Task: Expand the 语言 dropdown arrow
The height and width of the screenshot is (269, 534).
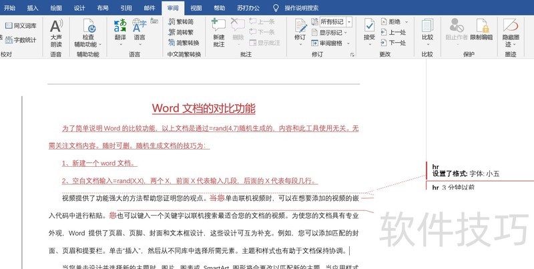Action: 140,45
